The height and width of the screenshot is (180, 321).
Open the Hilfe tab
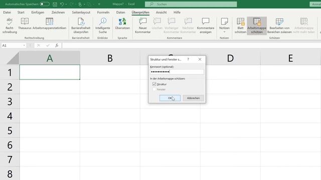click(177, 12)
